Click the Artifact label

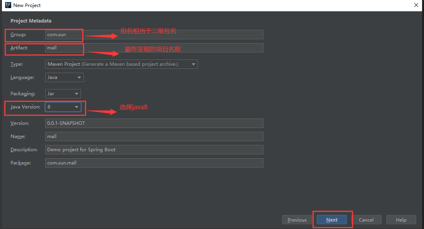point(19,48)
